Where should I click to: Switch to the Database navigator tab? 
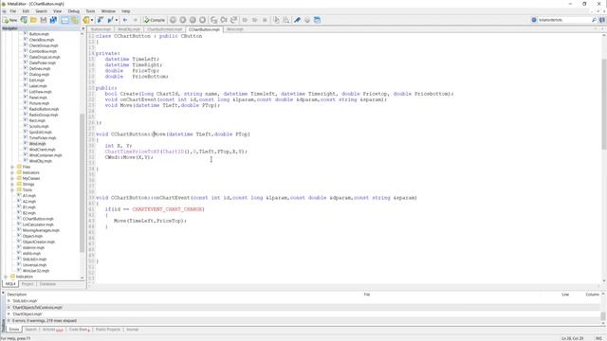coord(47,284)
